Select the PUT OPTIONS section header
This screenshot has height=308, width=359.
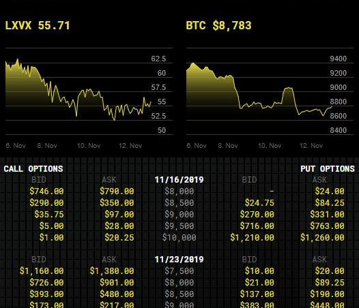tap(328, 169)
